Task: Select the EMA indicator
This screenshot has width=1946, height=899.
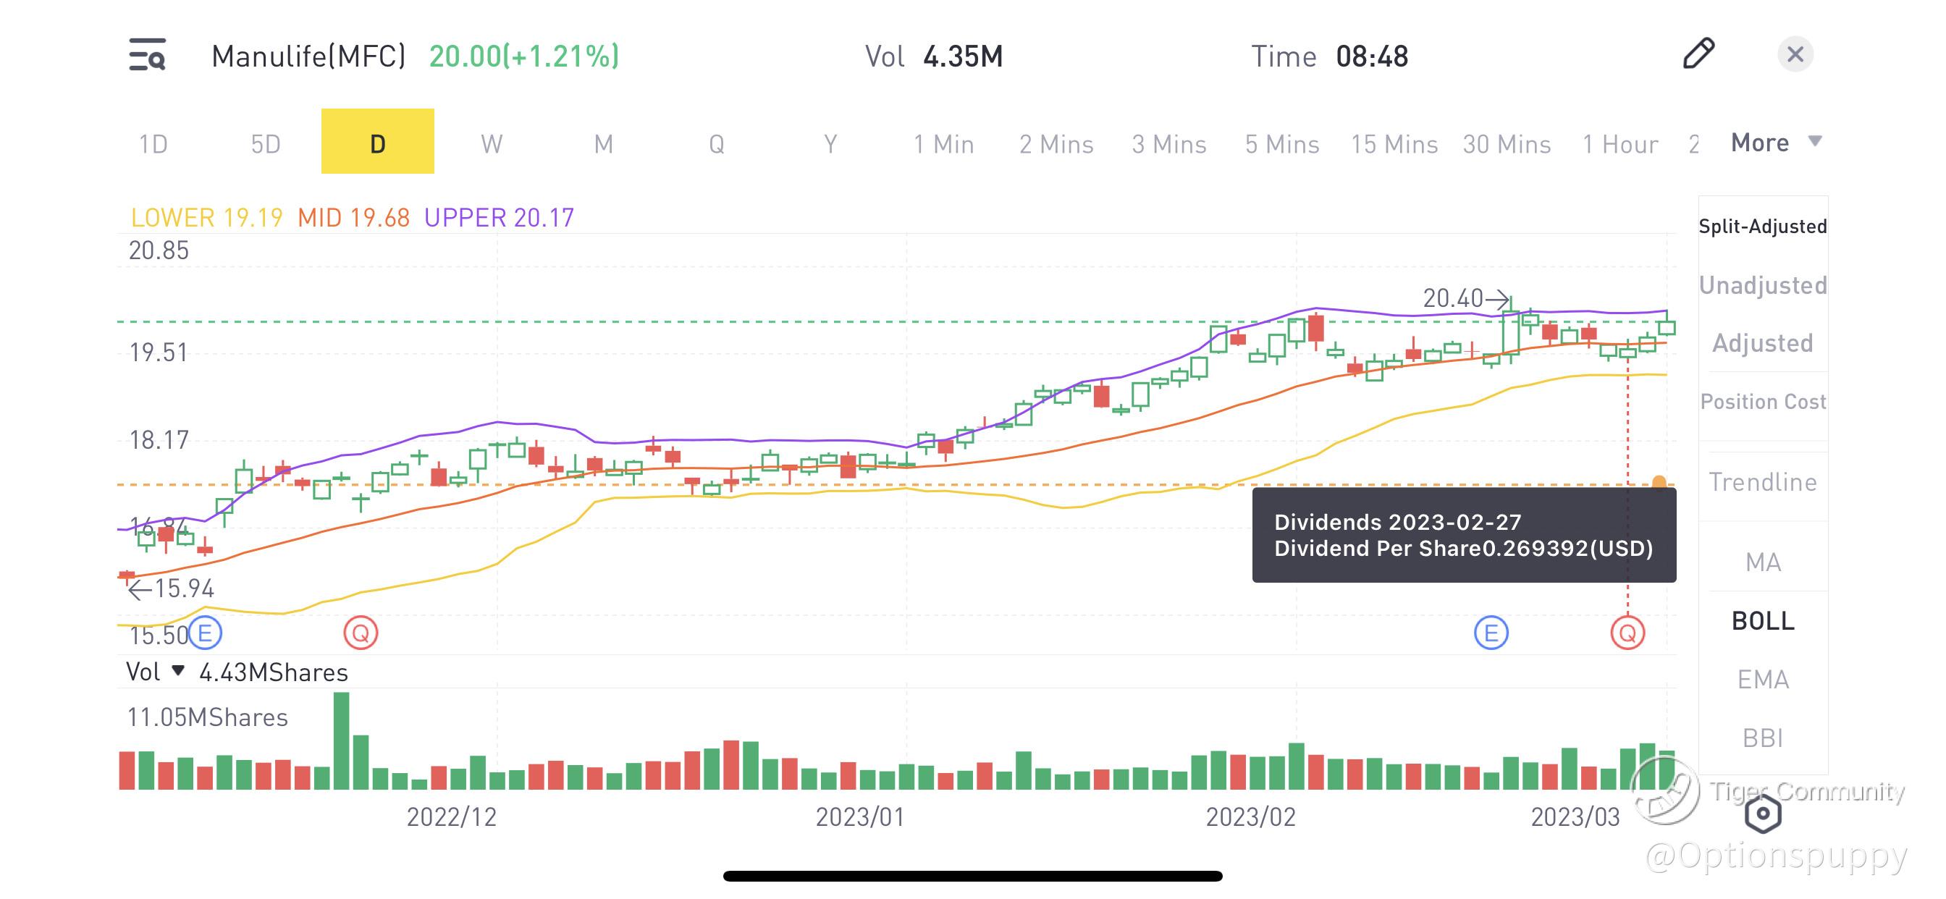Action: 1762,679
